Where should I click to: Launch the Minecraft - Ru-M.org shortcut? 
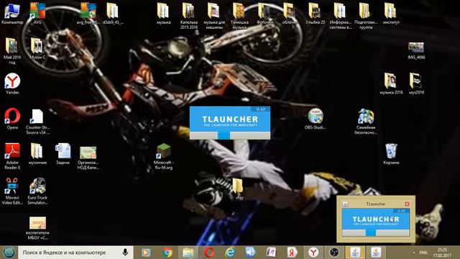click(x=163, y=156)
